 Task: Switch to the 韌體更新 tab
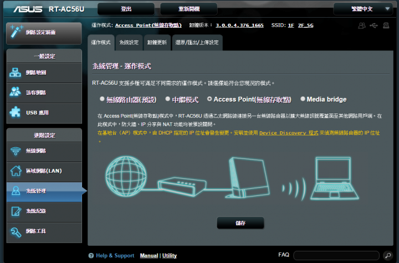pos(157,43)
